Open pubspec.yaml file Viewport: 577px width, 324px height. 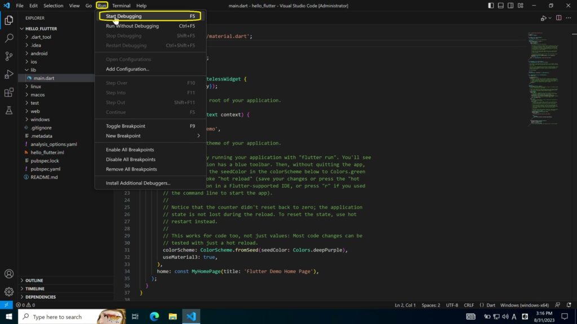56,169
